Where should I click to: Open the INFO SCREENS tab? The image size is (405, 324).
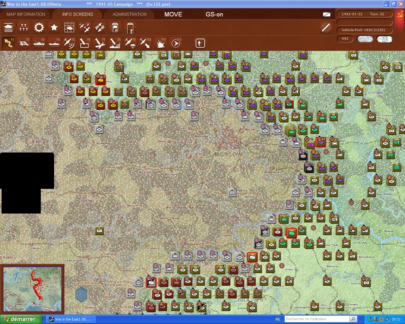78,14
